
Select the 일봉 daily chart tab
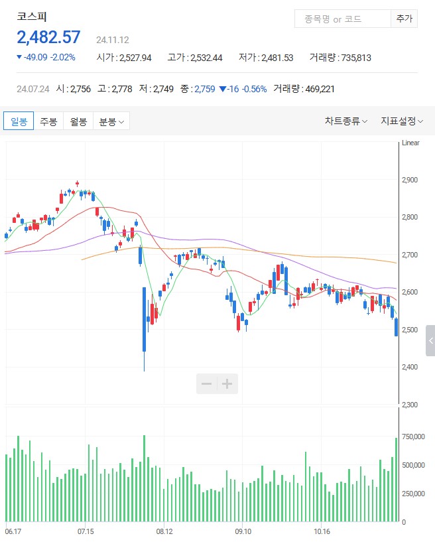tap(19, 121)
